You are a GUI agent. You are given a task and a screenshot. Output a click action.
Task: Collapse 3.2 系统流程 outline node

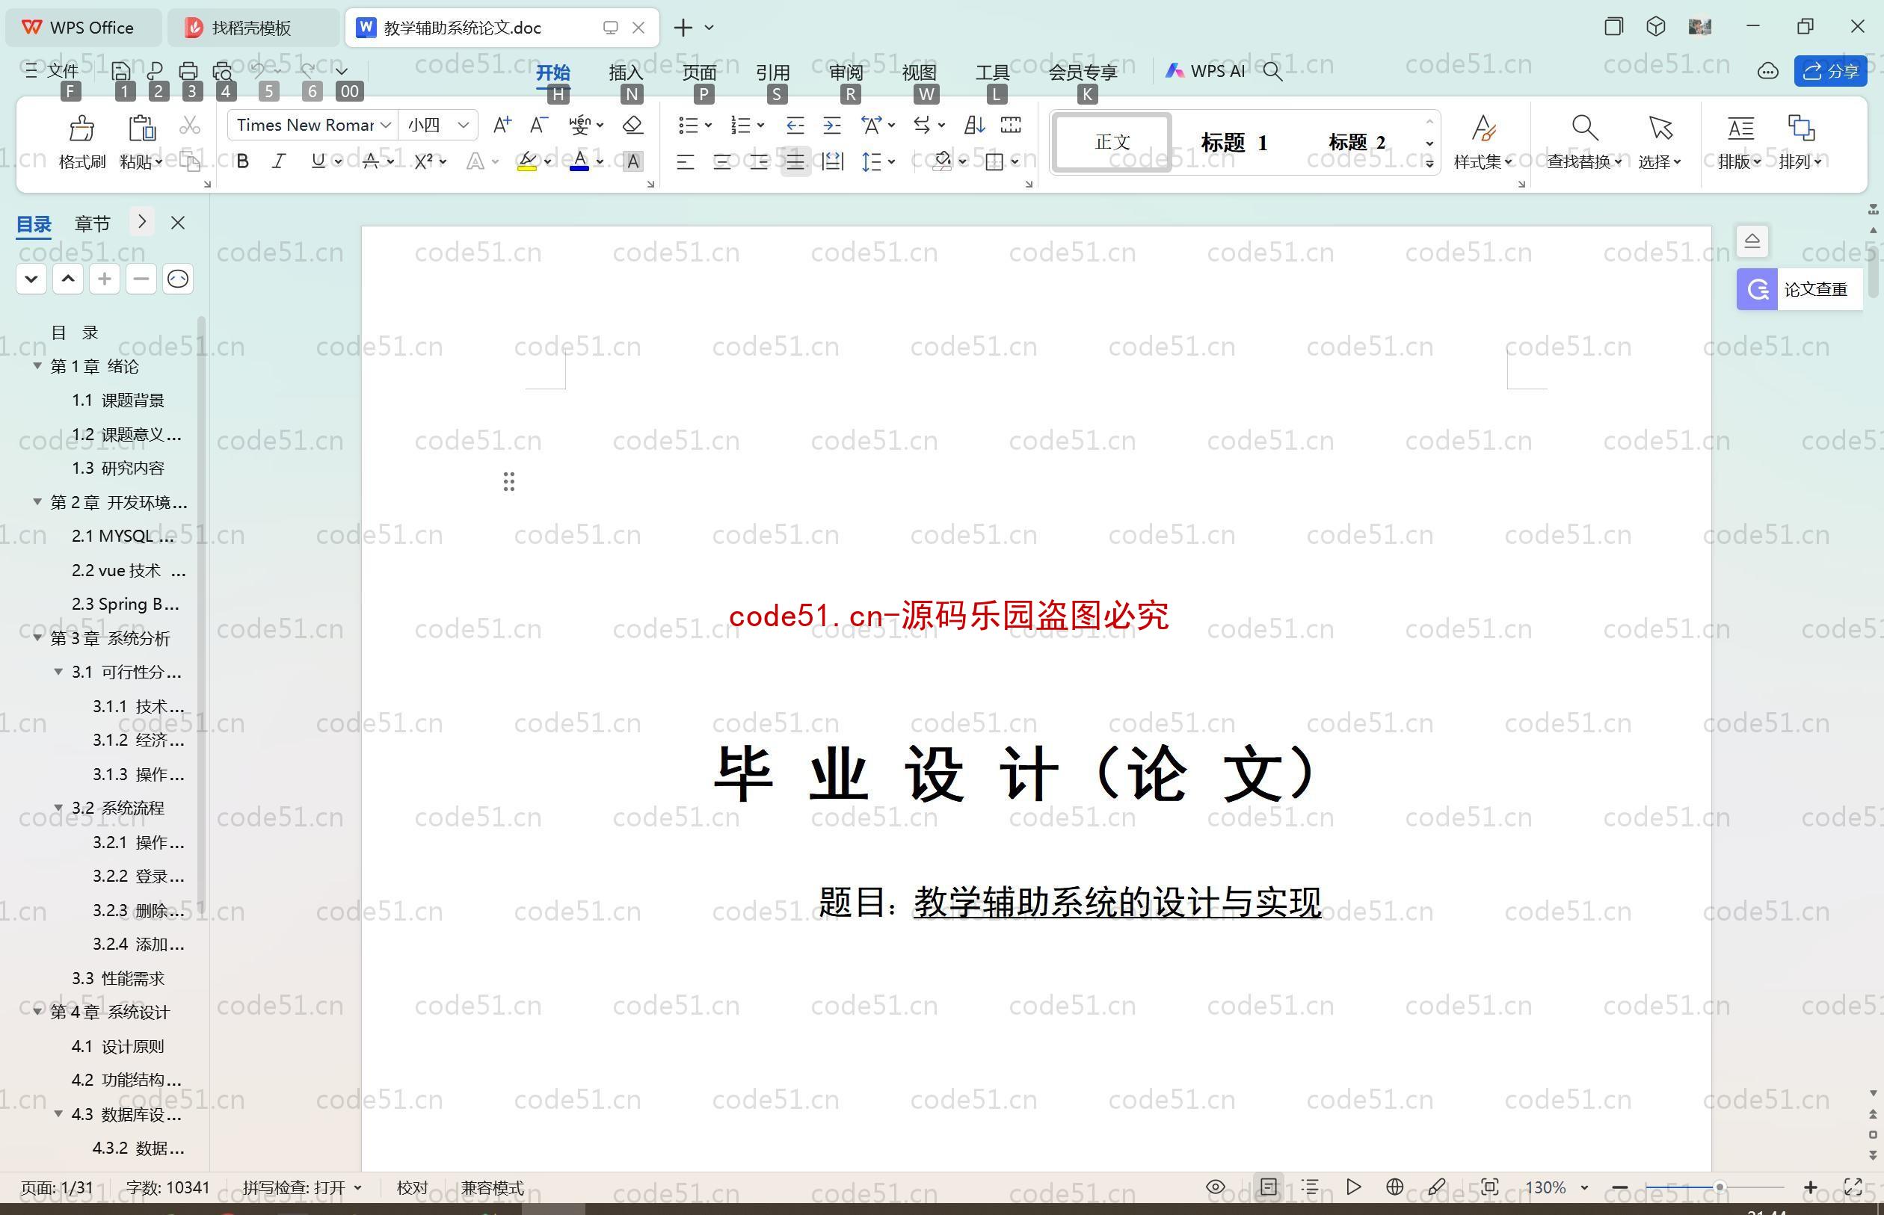(58, 807)
